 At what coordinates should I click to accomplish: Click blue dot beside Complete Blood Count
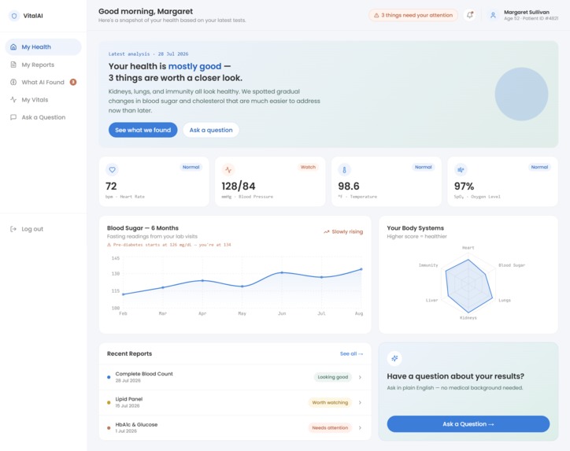pyautogui.click(x=109, y=377)
